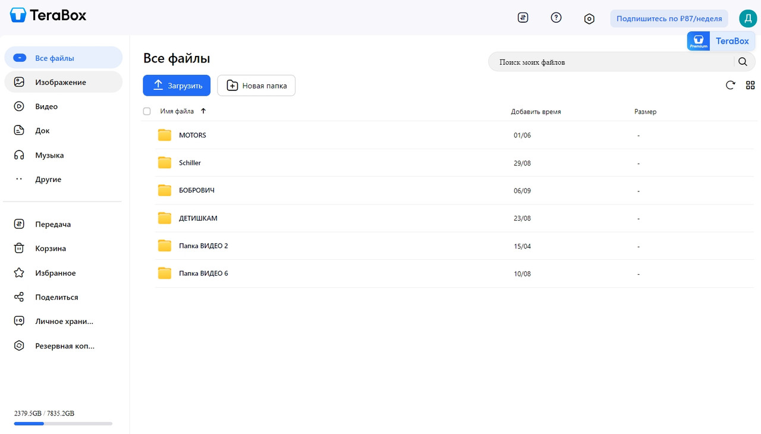Screen dimensions: 761x434
Task: Click the 2379.5GB / 7835.2GB storage text
Action: (44, 413)
